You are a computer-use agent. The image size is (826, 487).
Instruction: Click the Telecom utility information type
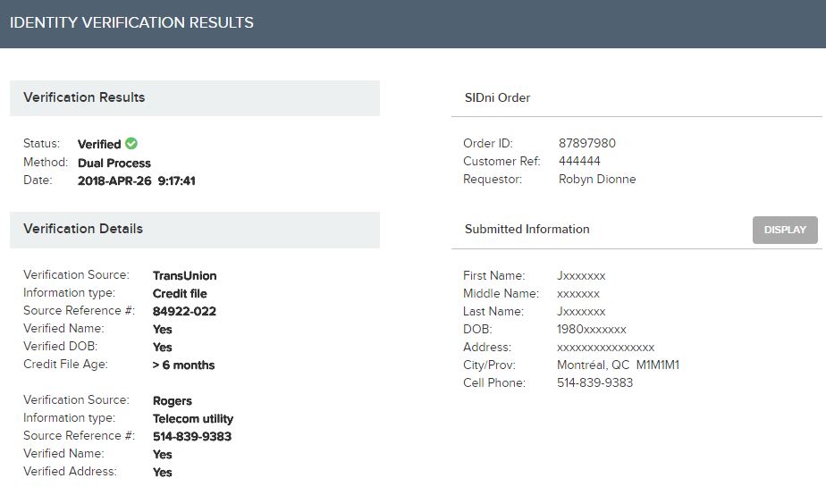(x=193, y=419)
